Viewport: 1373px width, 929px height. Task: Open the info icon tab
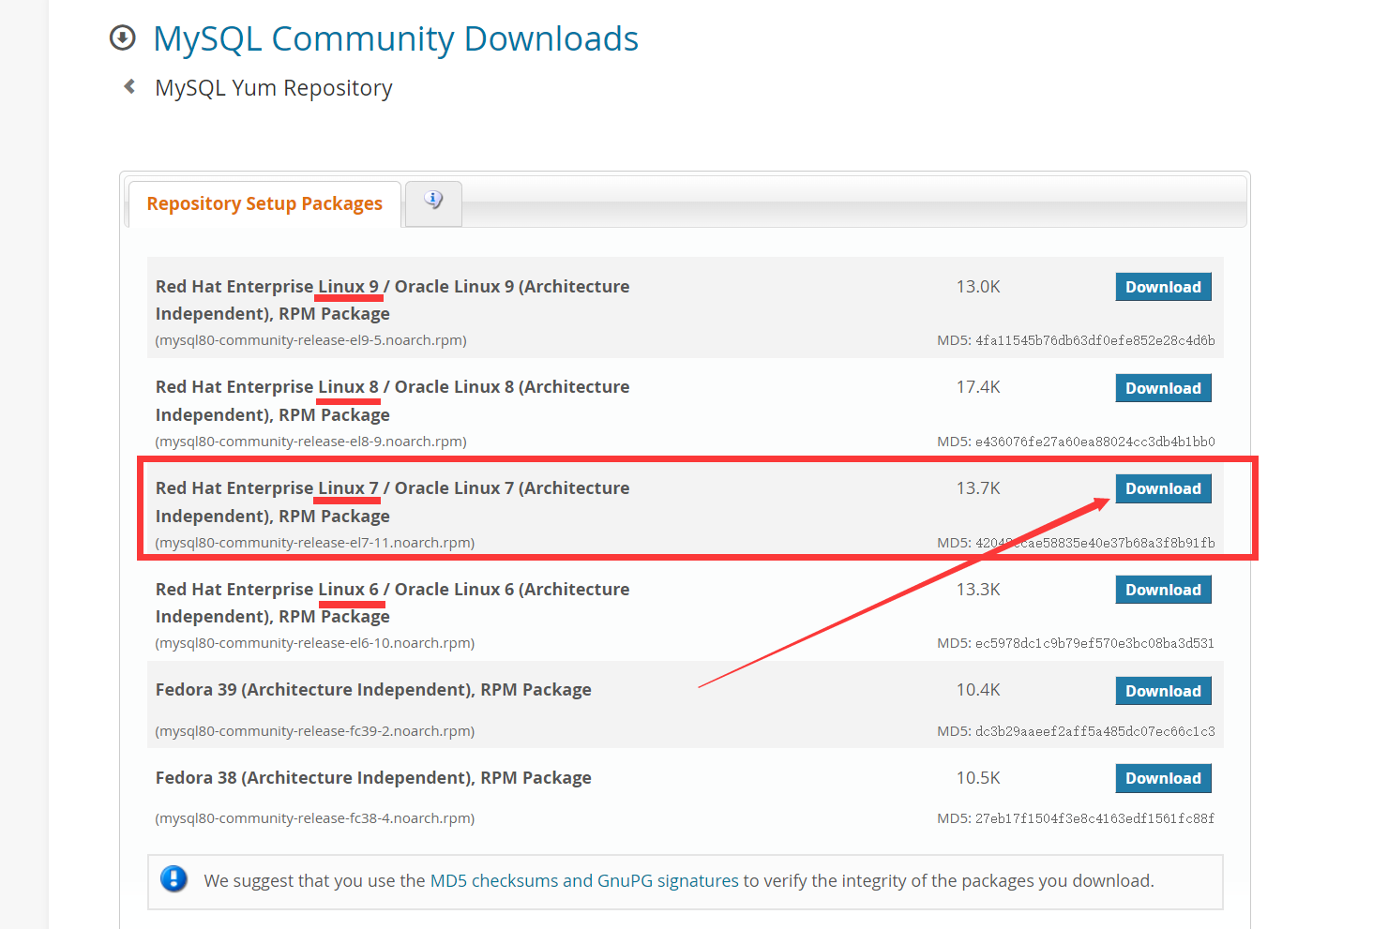(x=433, y=202)
